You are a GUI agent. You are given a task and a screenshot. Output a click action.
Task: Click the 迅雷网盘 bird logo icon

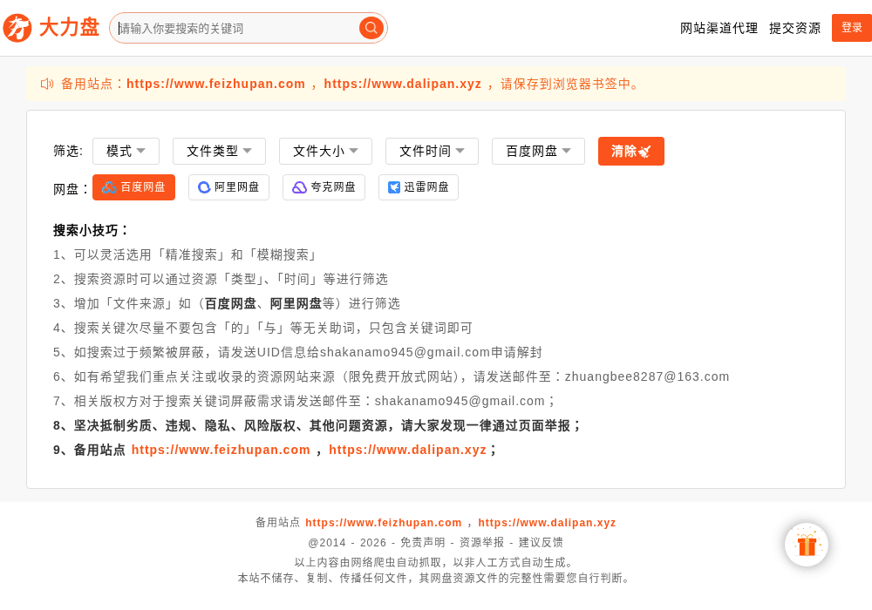pyautogui.click(x=394, y=187)
